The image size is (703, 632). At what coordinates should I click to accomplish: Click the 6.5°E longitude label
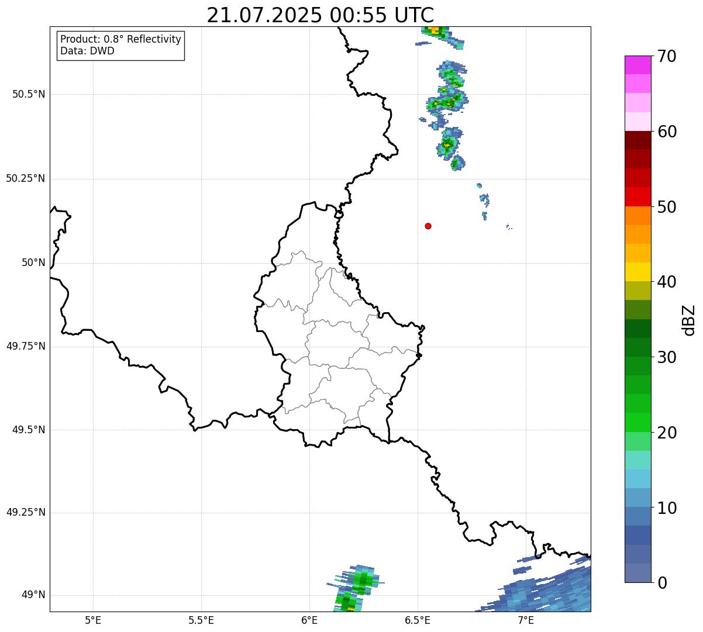tap(418, 620)
